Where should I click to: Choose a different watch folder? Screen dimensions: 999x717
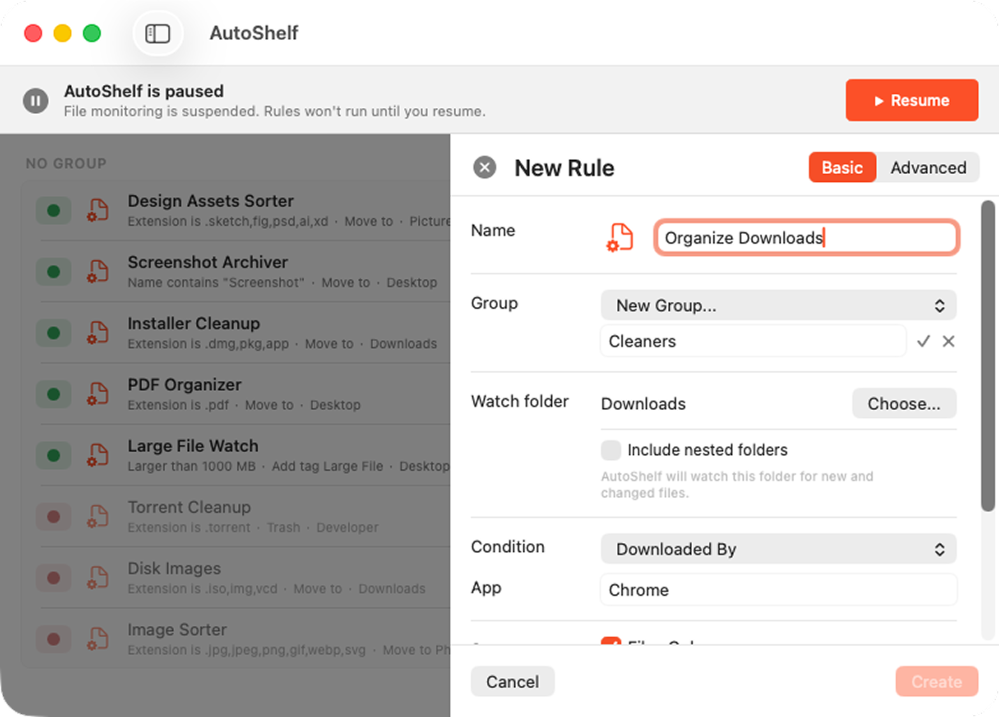904,404
